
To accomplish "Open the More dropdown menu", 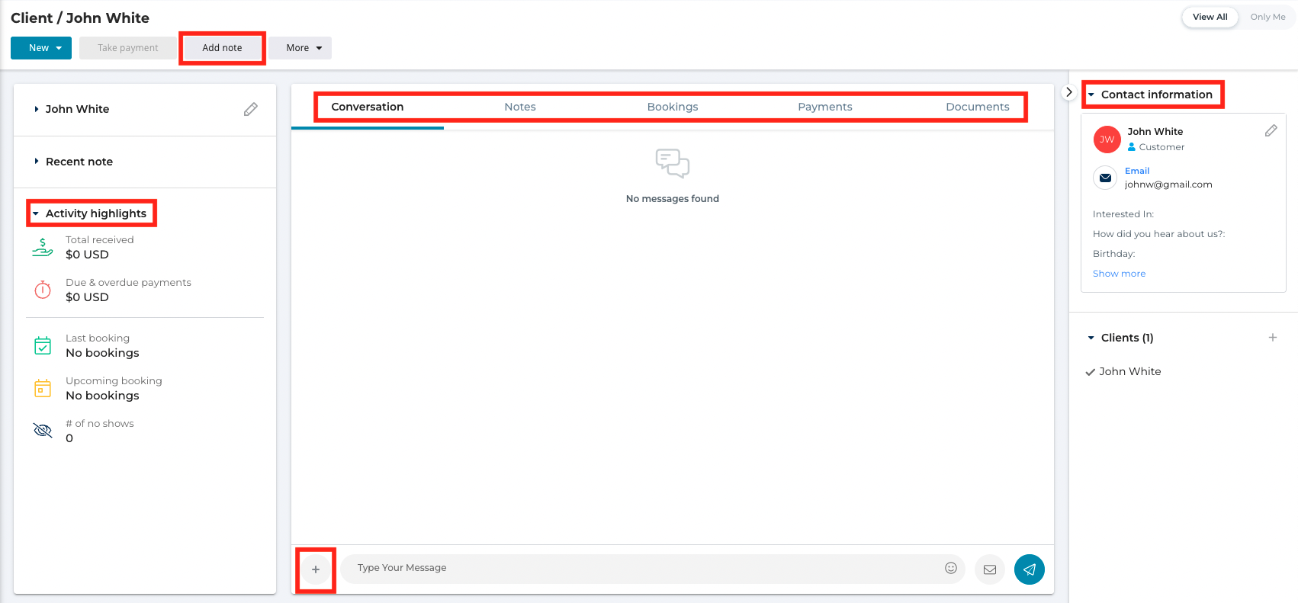I will click(x=300, y=48).
